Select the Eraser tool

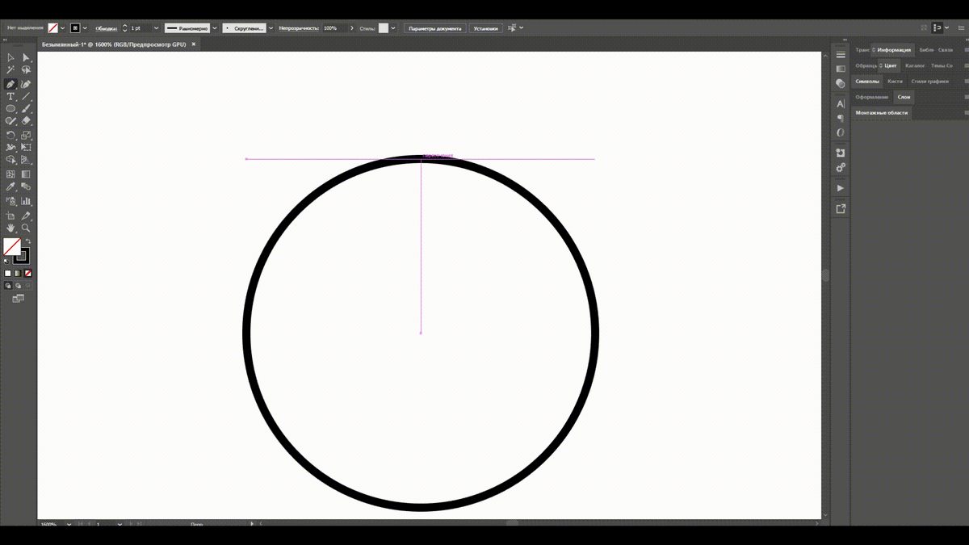click(x=26, y=121)
